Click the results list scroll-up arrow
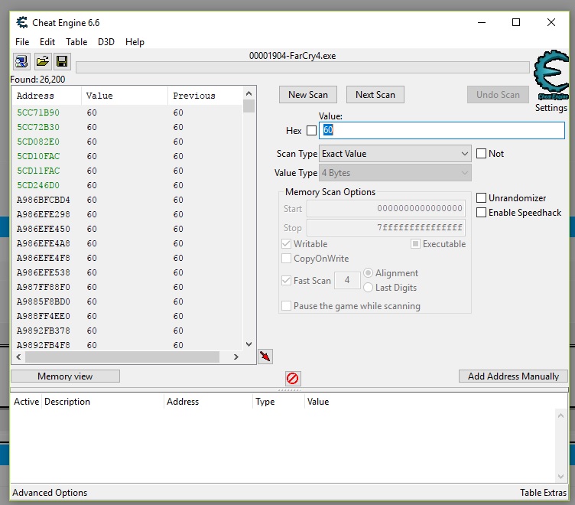The width and height of the screenshot is (575, 505). coord(249,93)
